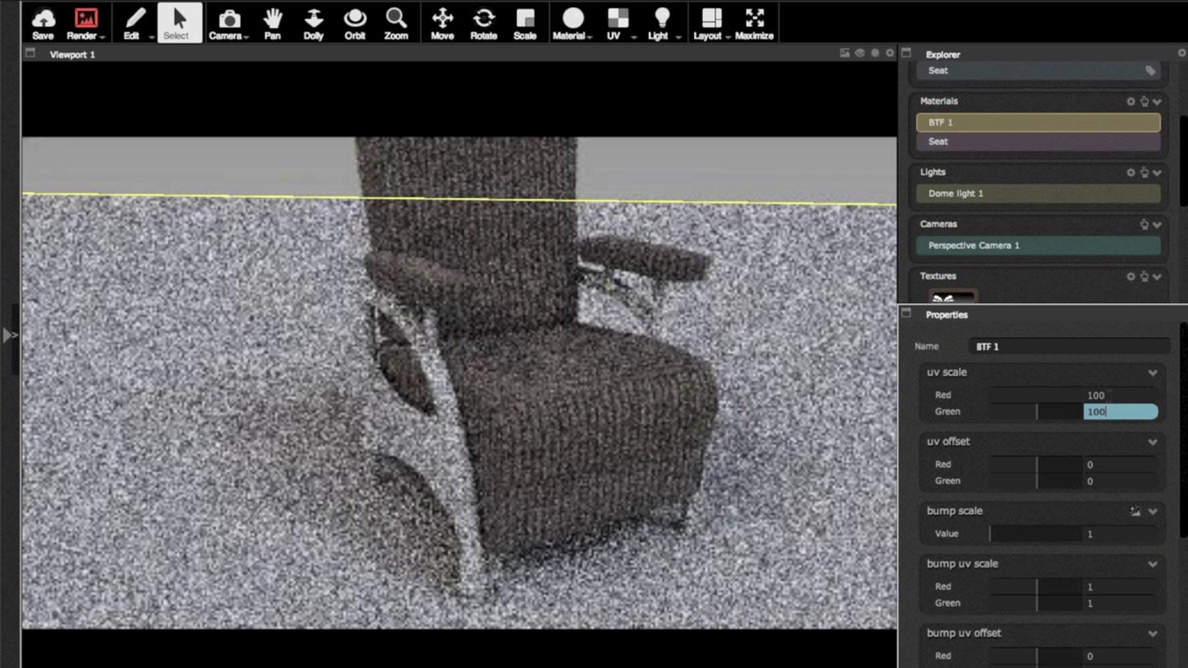Collapse the uv scale property group
The height and width of the screenshot is (668, 1188).
point(1152,373)
